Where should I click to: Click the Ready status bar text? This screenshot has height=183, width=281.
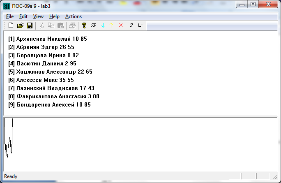pyautogui.click(x=11, y=176)
